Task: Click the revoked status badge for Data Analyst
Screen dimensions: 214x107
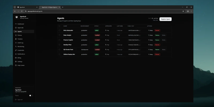Action: 97,35
